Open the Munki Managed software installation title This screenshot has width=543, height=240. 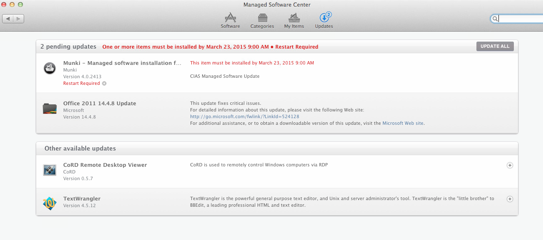122,63
